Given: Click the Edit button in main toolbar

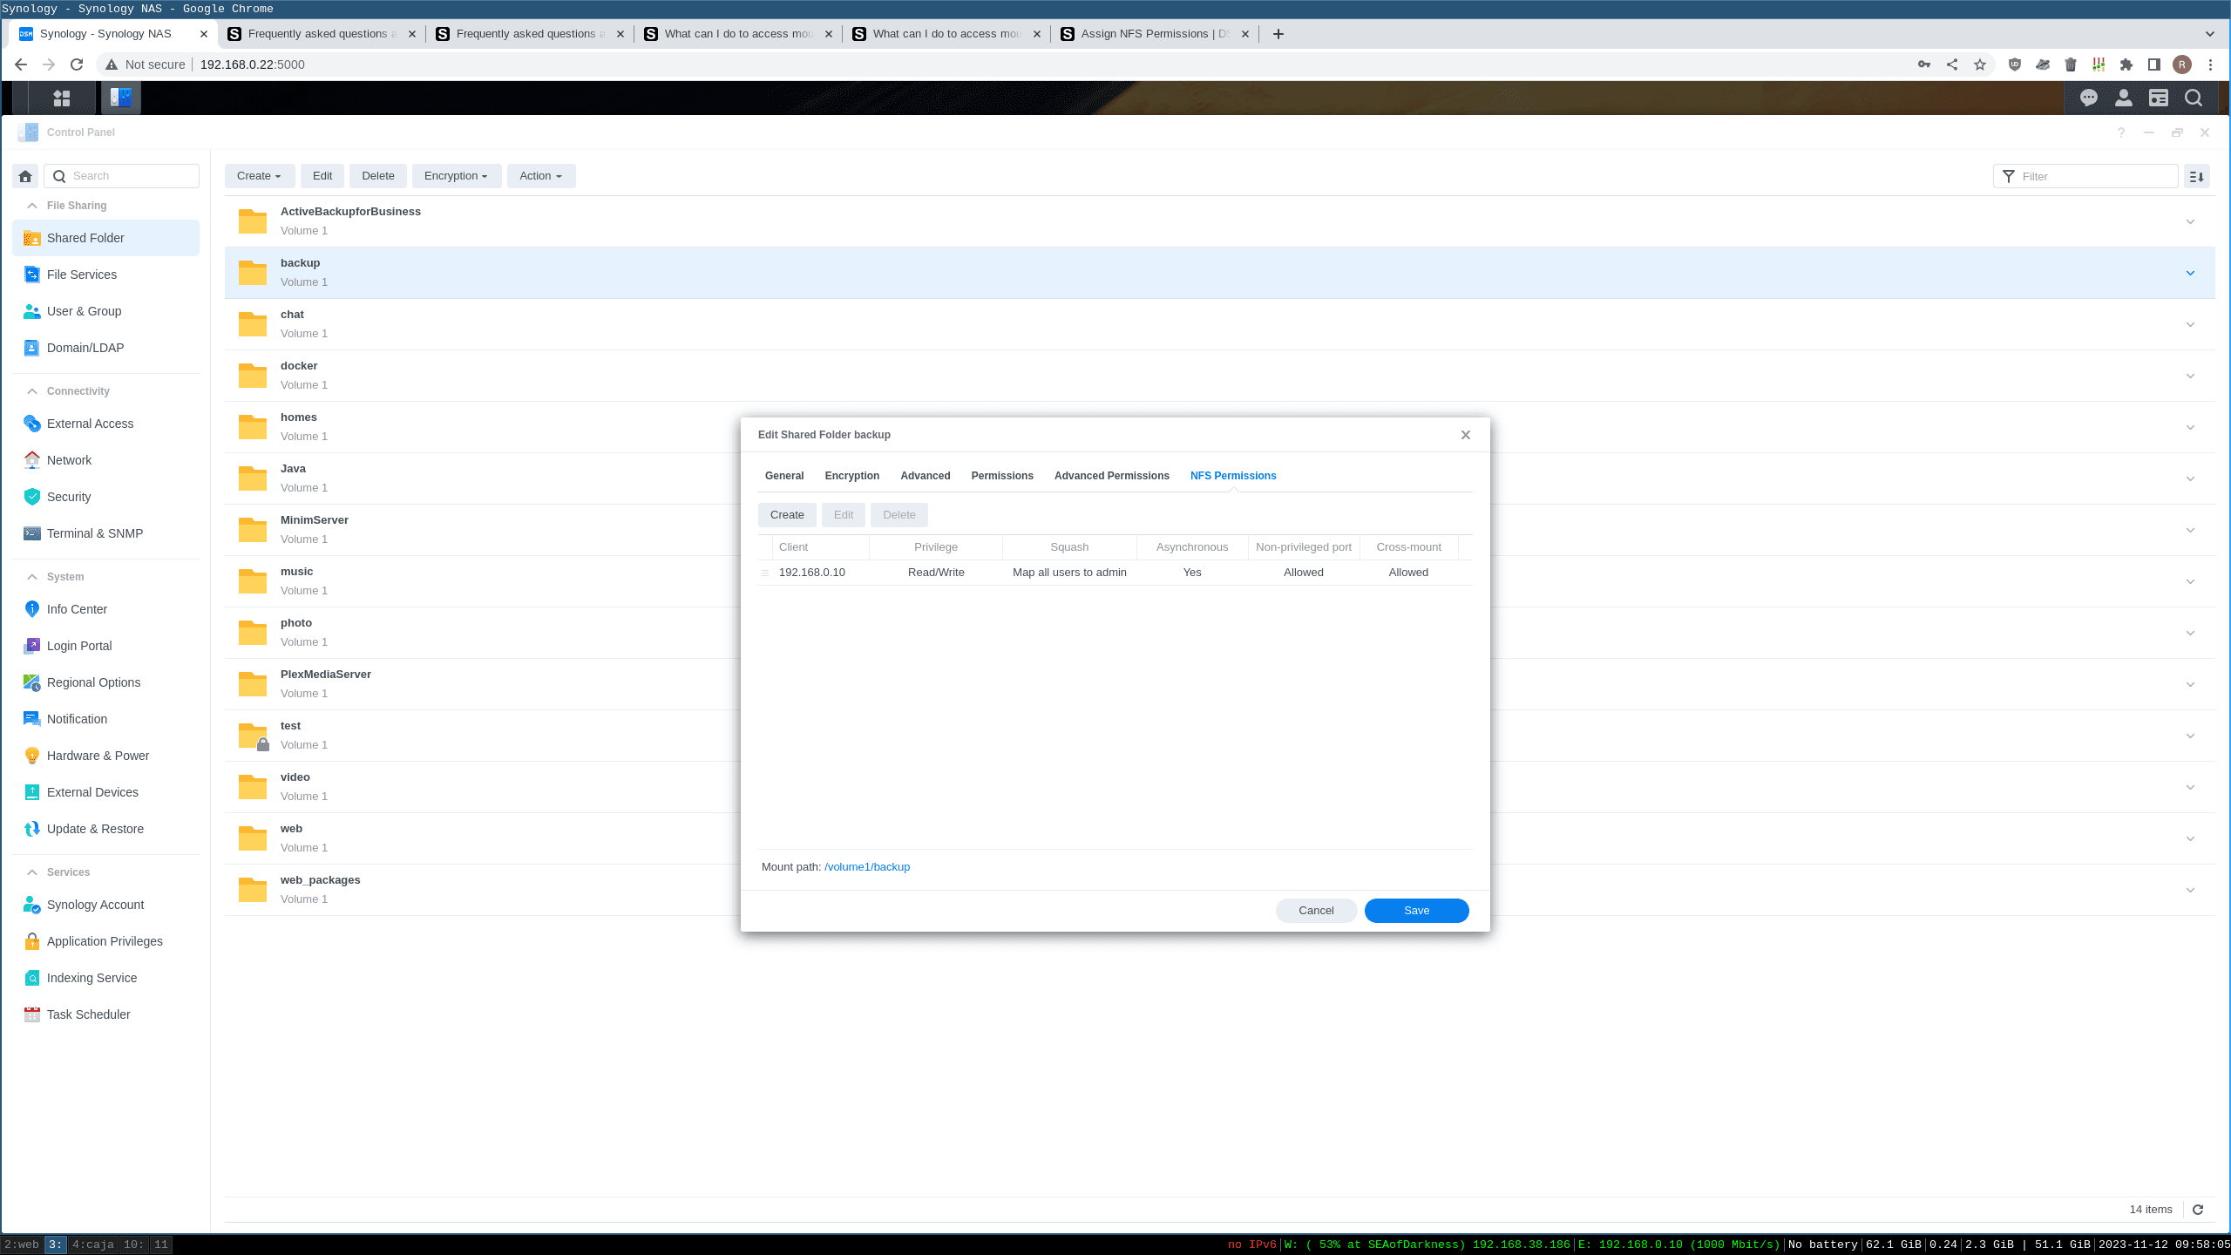Looking at the screenshot, I should tap(322, 176).
